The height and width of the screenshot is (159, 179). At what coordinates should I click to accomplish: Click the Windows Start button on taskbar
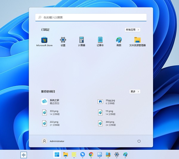click(57, 154)
